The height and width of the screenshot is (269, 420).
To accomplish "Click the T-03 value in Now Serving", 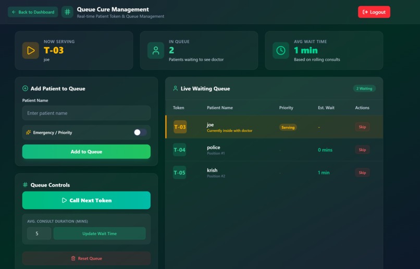I will [54, 50].
